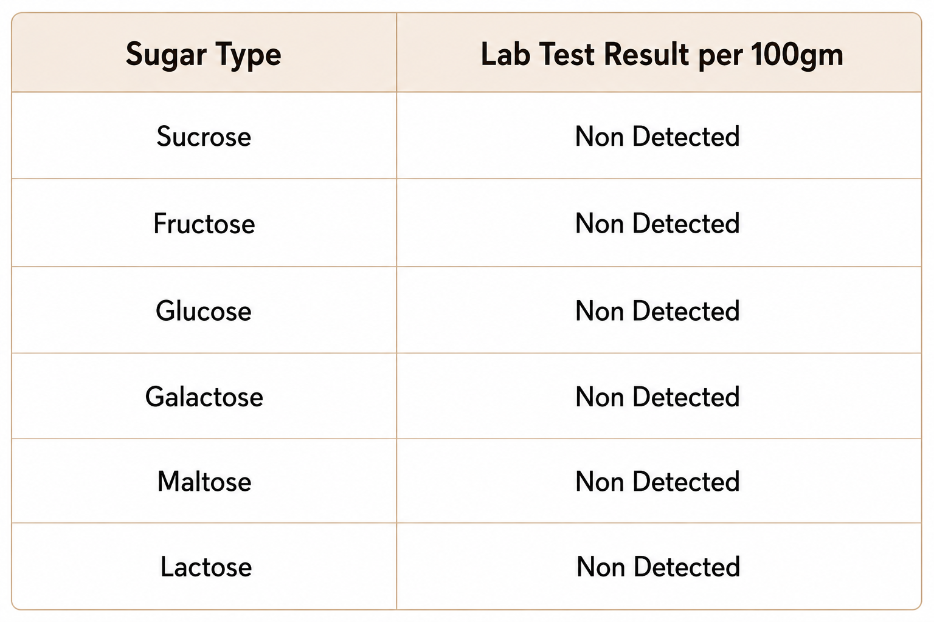The height and width of the screenshot is (622, 934).
Task: Select the Lab Test Result per 100gm header
Action: tap(662, 55)
